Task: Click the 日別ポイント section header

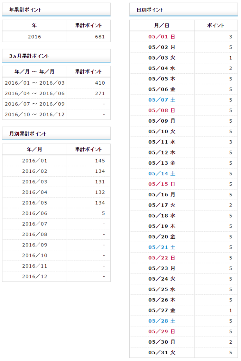Action: [x=184, y=10]
